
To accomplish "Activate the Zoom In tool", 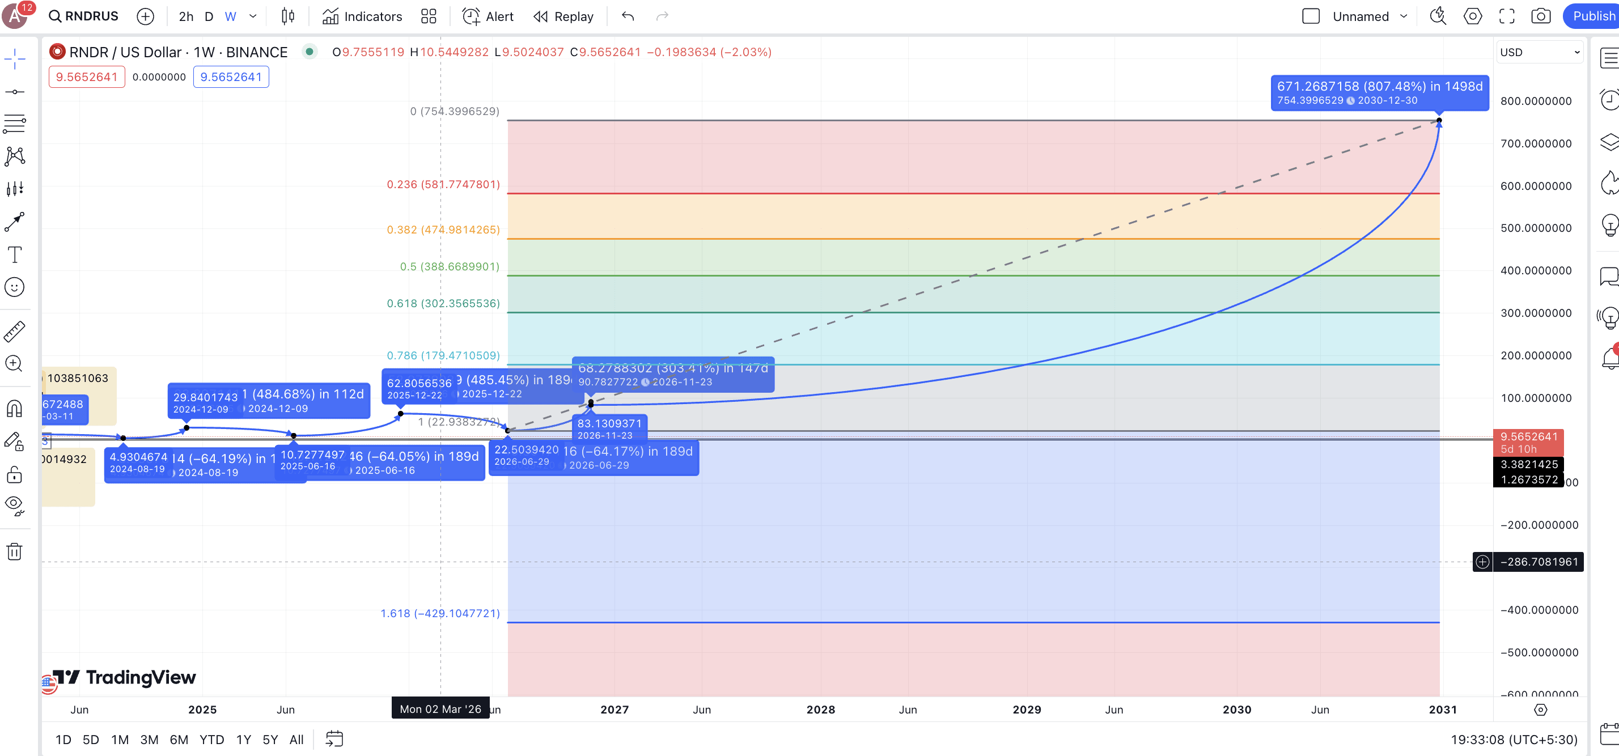I will click(x=15, y=364).
